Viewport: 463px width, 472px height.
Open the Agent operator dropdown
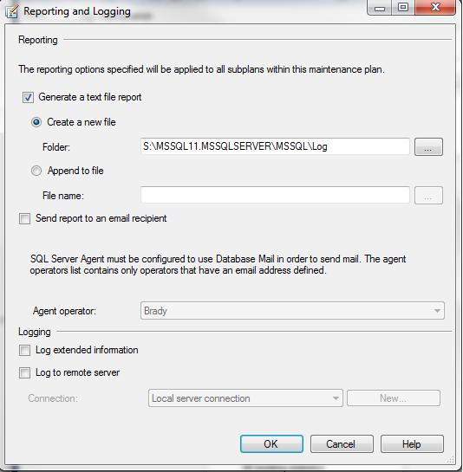point(292,311)
